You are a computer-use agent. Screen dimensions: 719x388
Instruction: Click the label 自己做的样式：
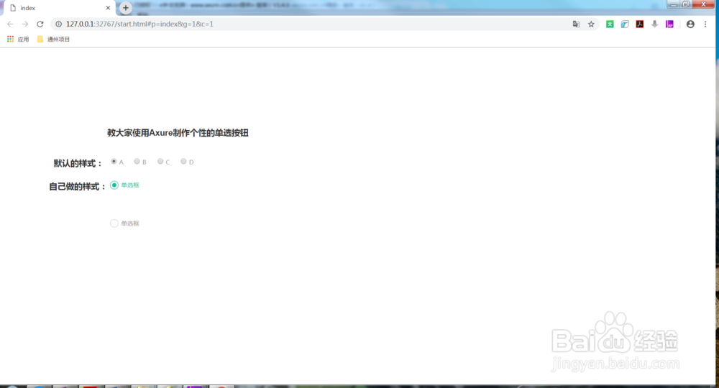point(78,186)
